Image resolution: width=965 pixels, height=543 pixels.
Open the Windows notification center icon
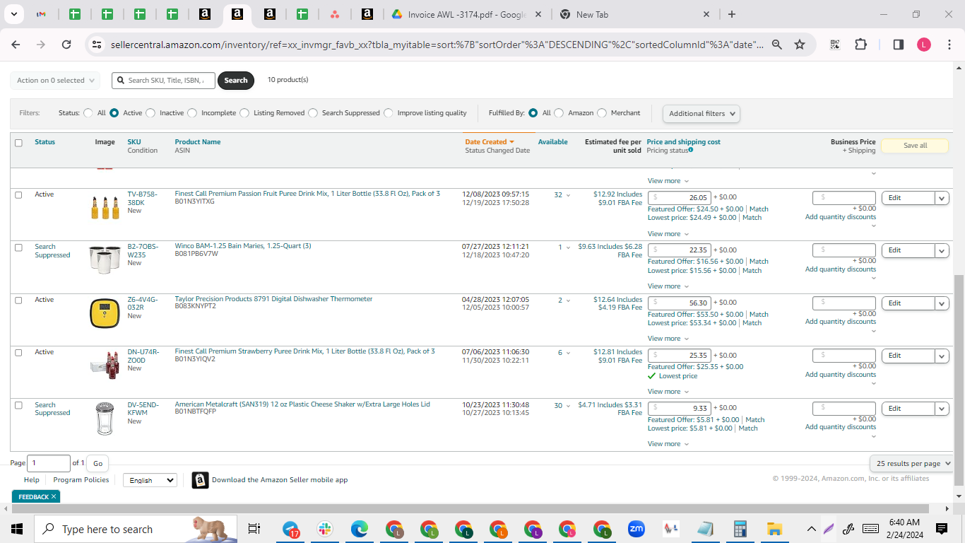[942, 529]
